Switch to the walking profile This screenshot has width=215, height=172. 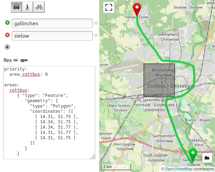[28, 7]
